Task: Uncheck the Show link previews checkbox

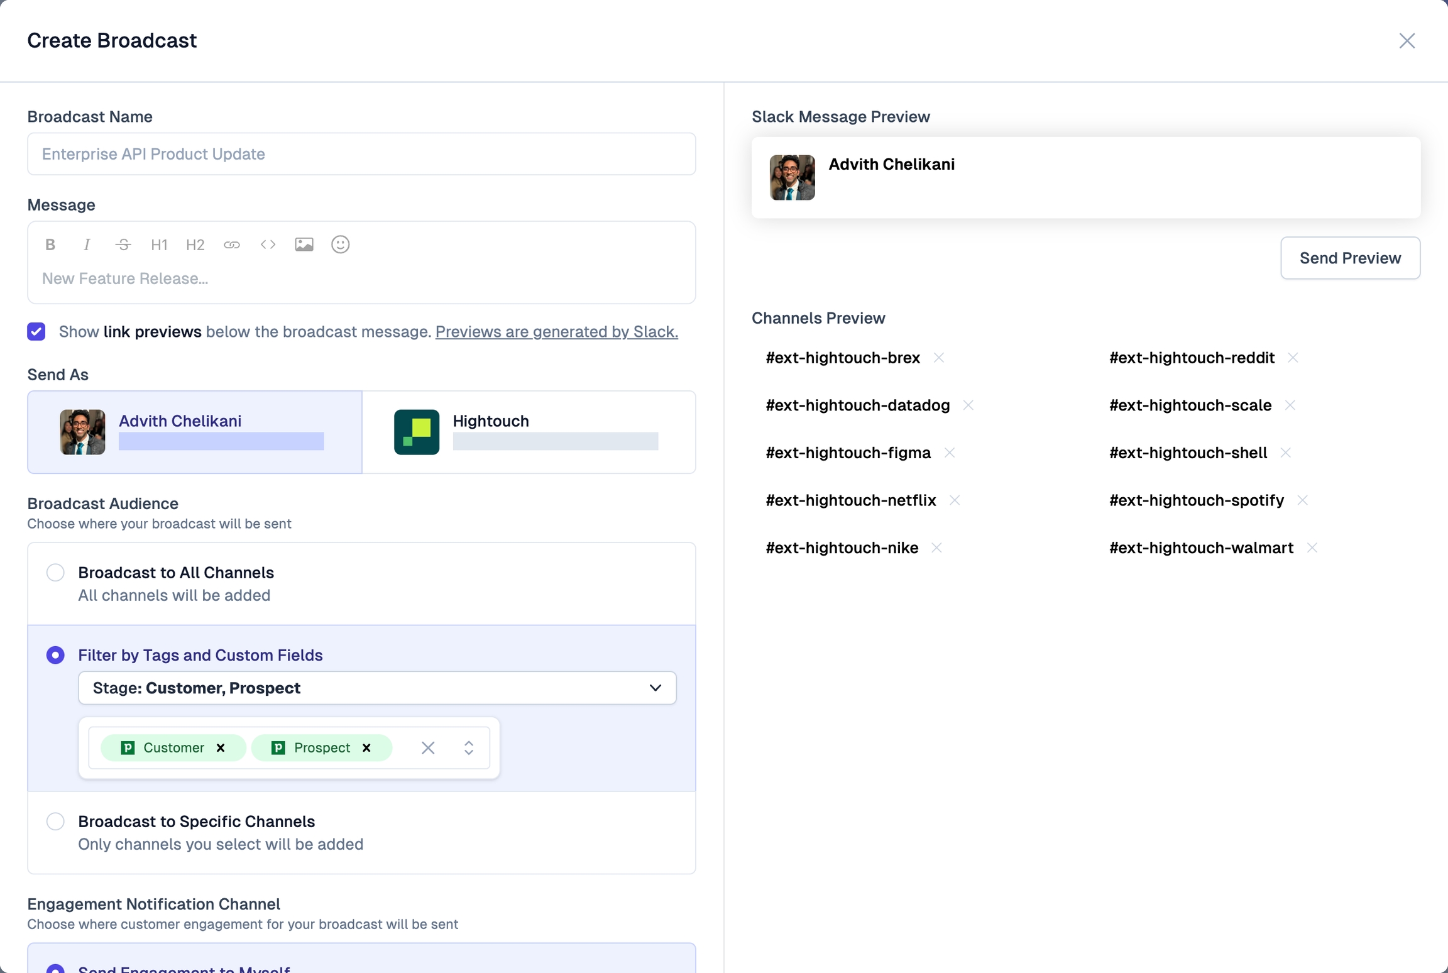Action: point(36,331)
